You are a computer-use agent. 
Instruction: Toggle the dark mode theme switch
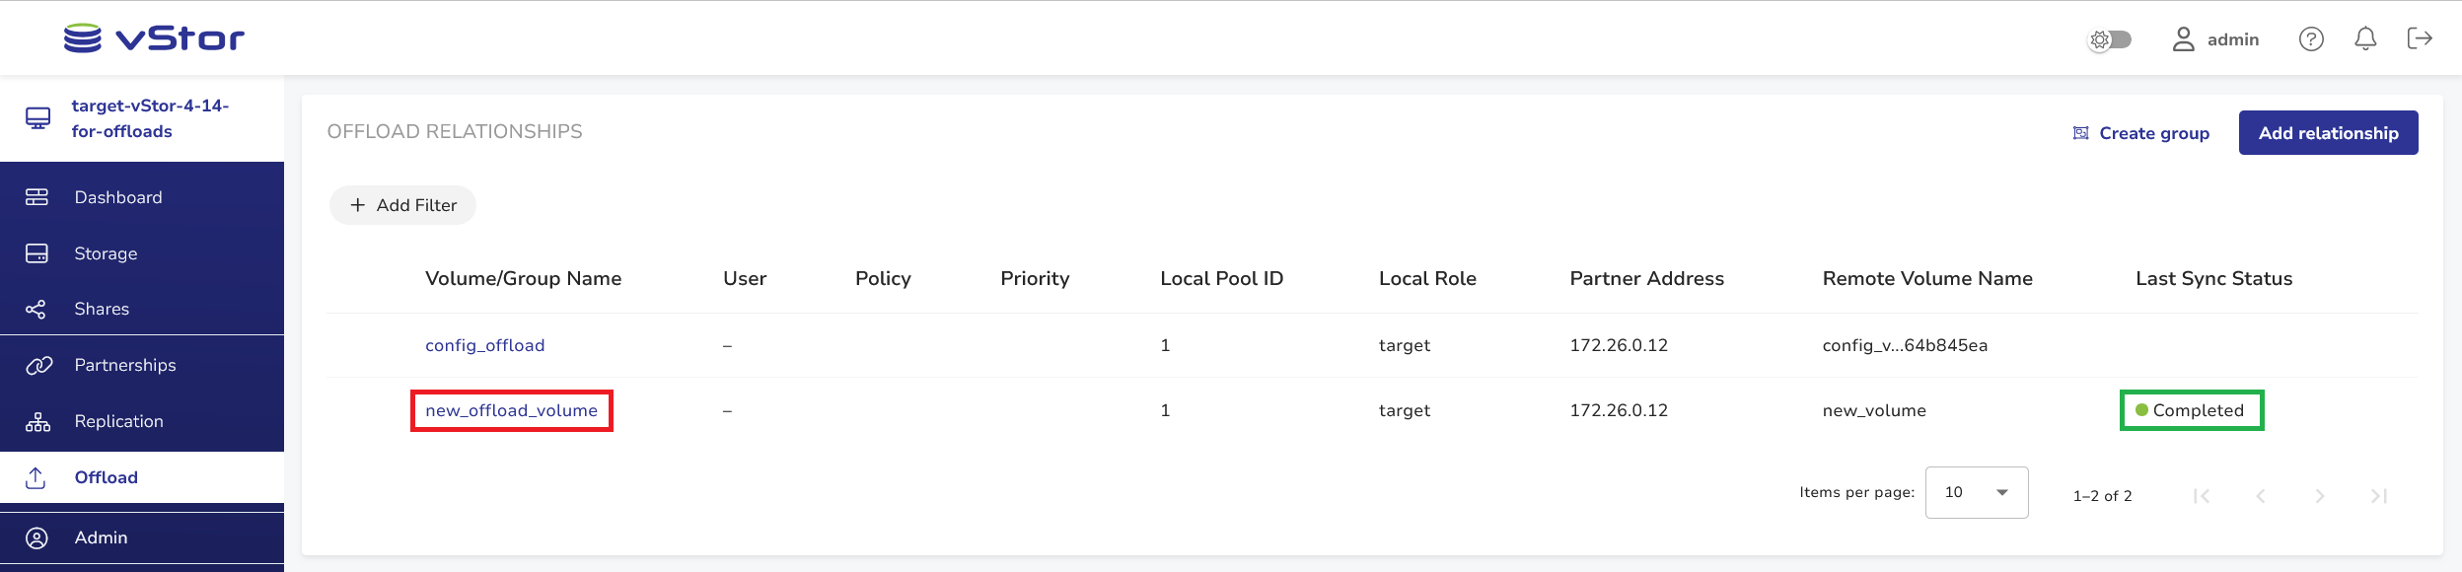(2110, 39)
